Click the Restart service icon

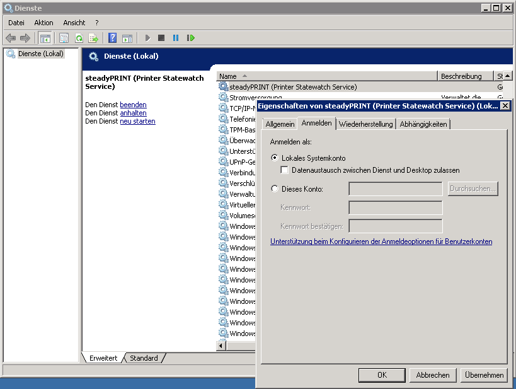(x=190, y=38)
